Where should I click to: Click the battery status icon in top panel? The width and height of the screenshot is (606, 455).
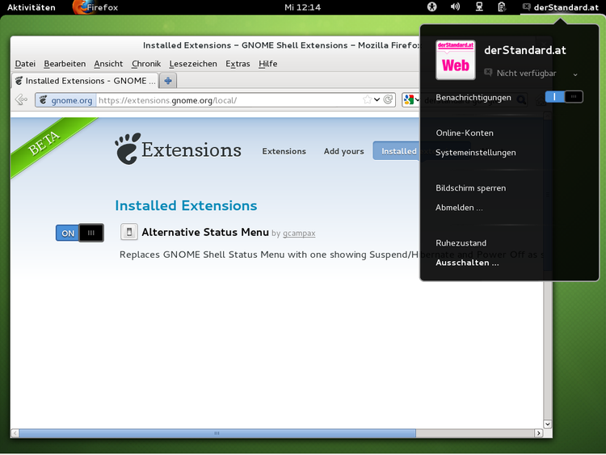click(x=502, y=7)
